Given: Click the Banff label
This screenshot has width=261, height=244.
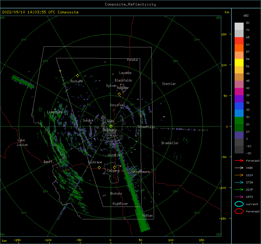Looking at the screenshot, I should point(48,162).
